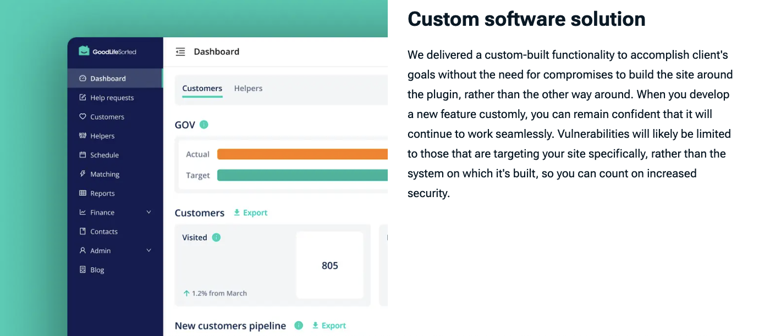Click the info icon beside GOV
Viewport: 770px width, 336px height.
click(x=204, y=125)
